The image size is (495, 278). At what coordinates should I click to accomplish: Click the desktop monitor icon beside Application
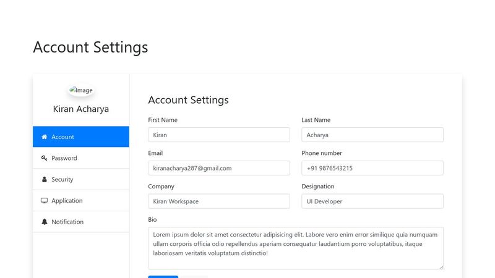tap(44, 201)
